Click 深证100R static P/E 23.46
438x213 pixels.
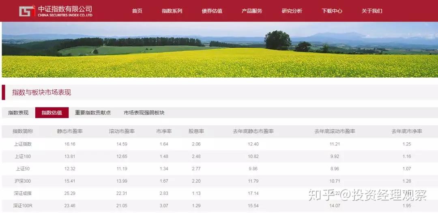[70, 206]
